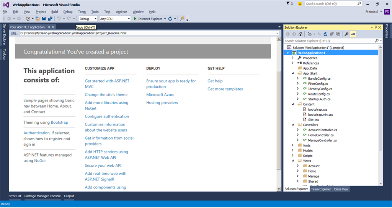Click the Solution Explorer search magnifier icon
Screen dimensions: 392x208
tap(377, 40)
